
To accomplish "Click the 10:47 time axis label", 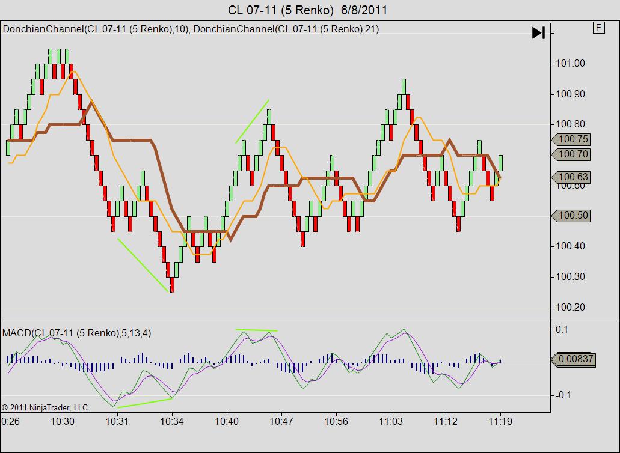I will click(x=281, y=421).
